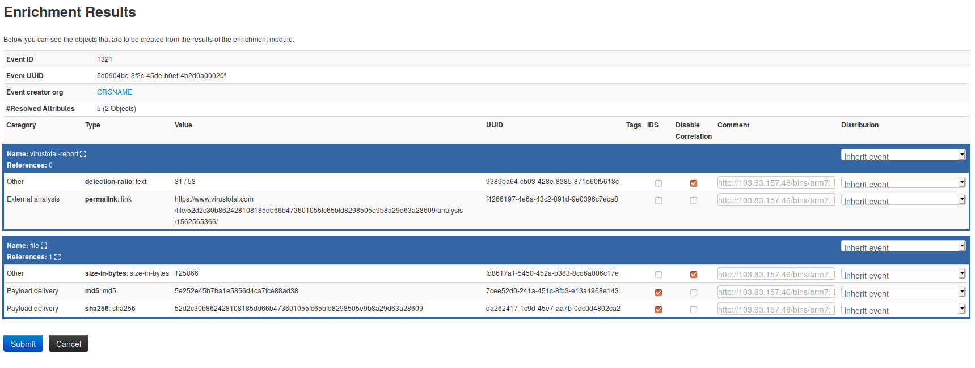The image size is (975, 368).
Task: Open distribution dropdown of virustotal-report object
Action: tap(903, 155)
